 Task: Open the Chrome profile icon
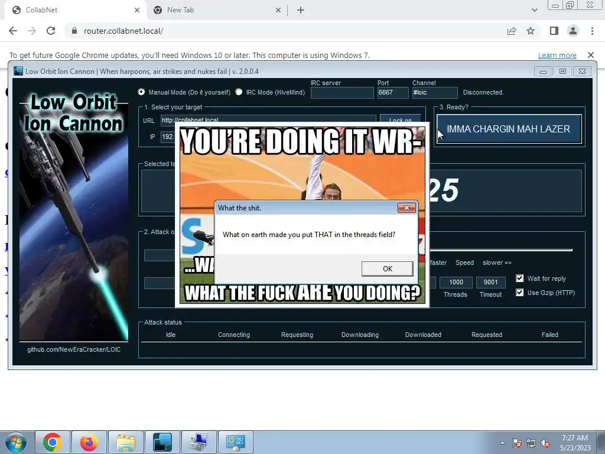[x=573, y=31]
